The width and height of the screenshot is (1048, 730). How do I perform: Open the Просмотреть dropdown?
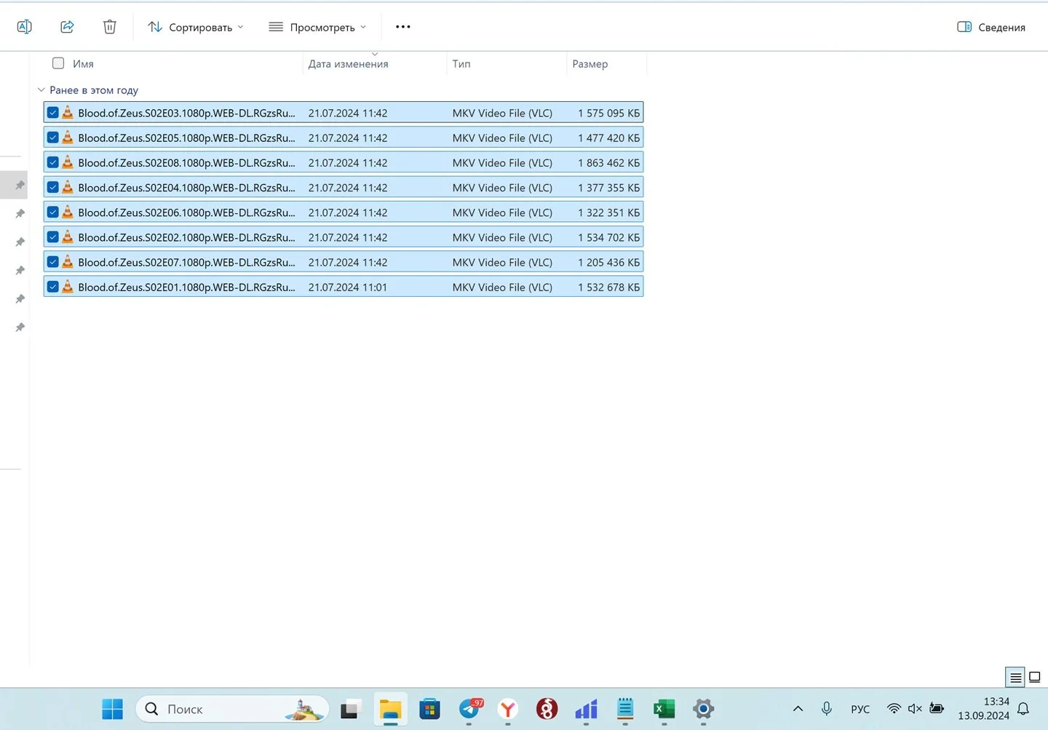317,27
